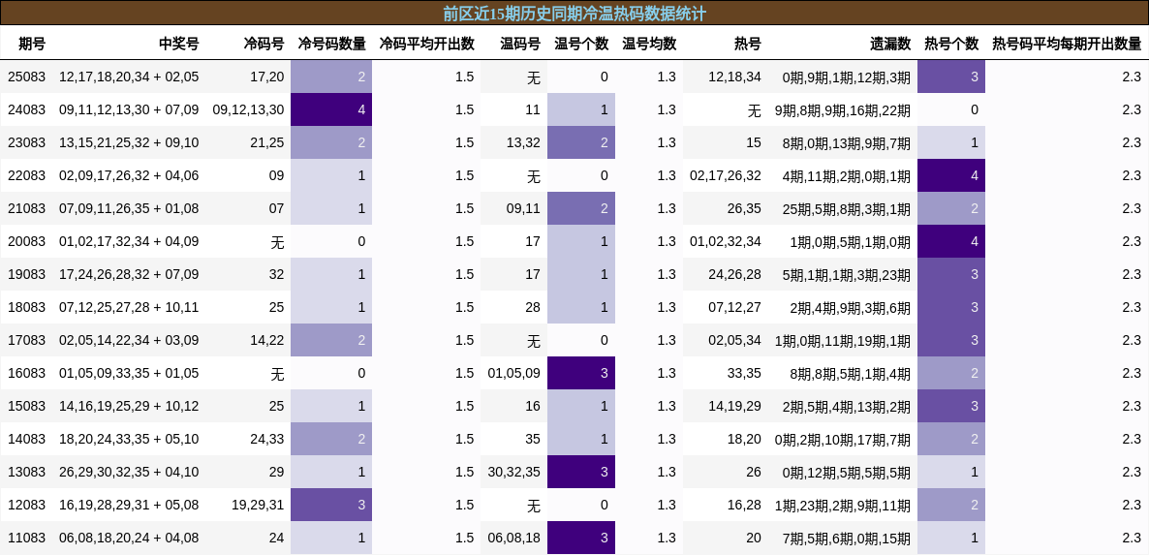The height and width of the screenshot is (555, 1149).
Task: Click the 热号个数 column header
Action: (x=951, y=44)
